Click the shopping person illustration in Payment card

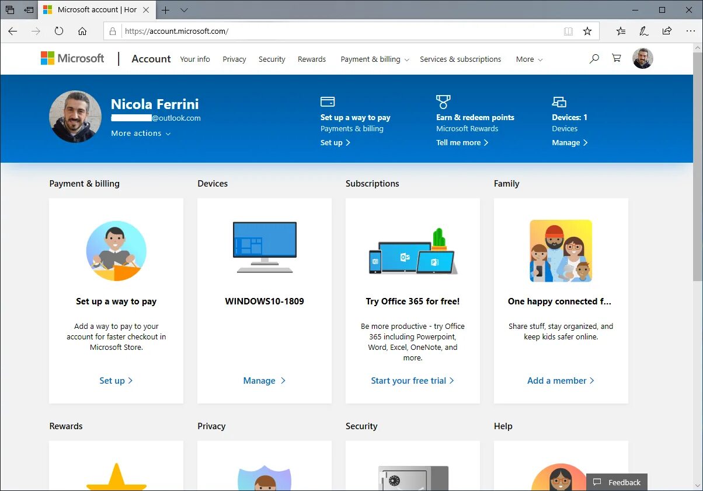[x=116, y=251]
